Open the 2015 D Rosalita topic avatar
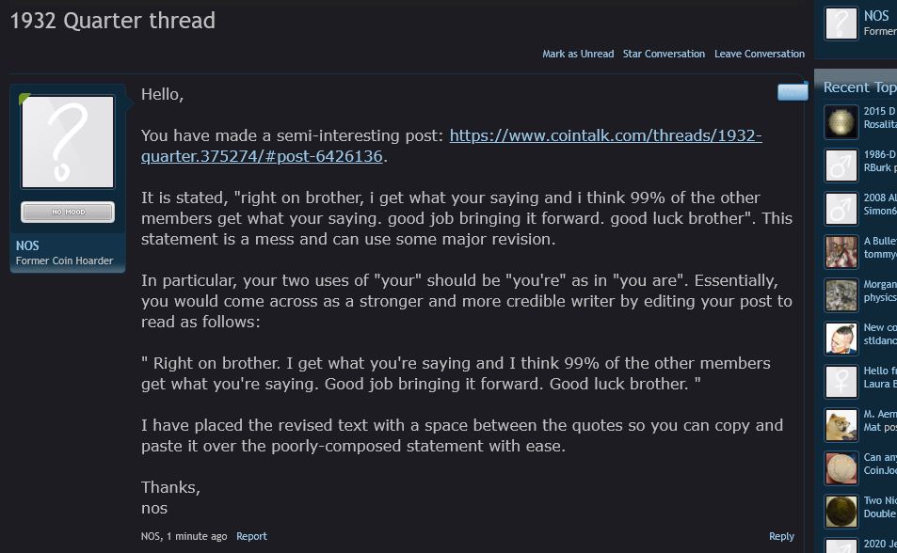This screenshot has height=553, width=897. (x=841, y=122)
